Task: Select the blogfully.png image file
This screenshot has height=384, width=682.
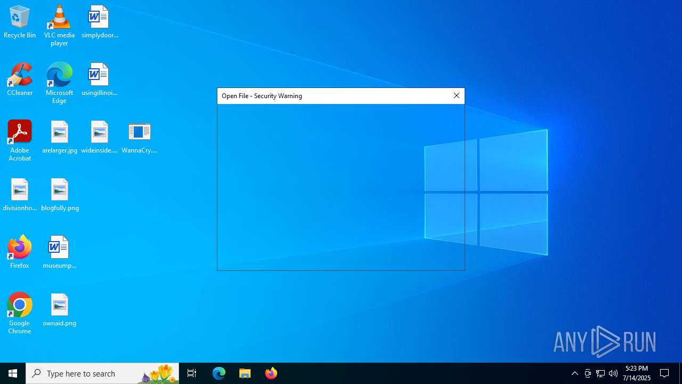Action: (x=60, y=195)
